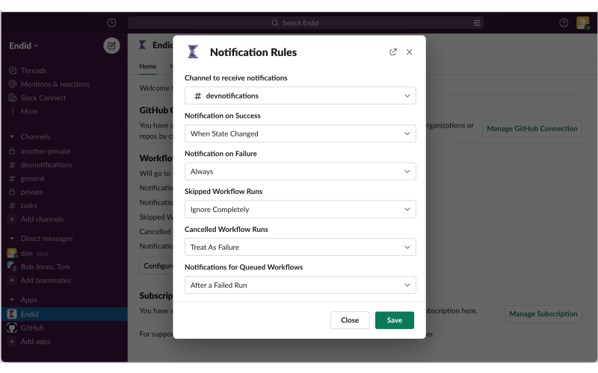The image size is (598, 373).
Task: Open dialog in new window icon
Action: tap(393, 52)
